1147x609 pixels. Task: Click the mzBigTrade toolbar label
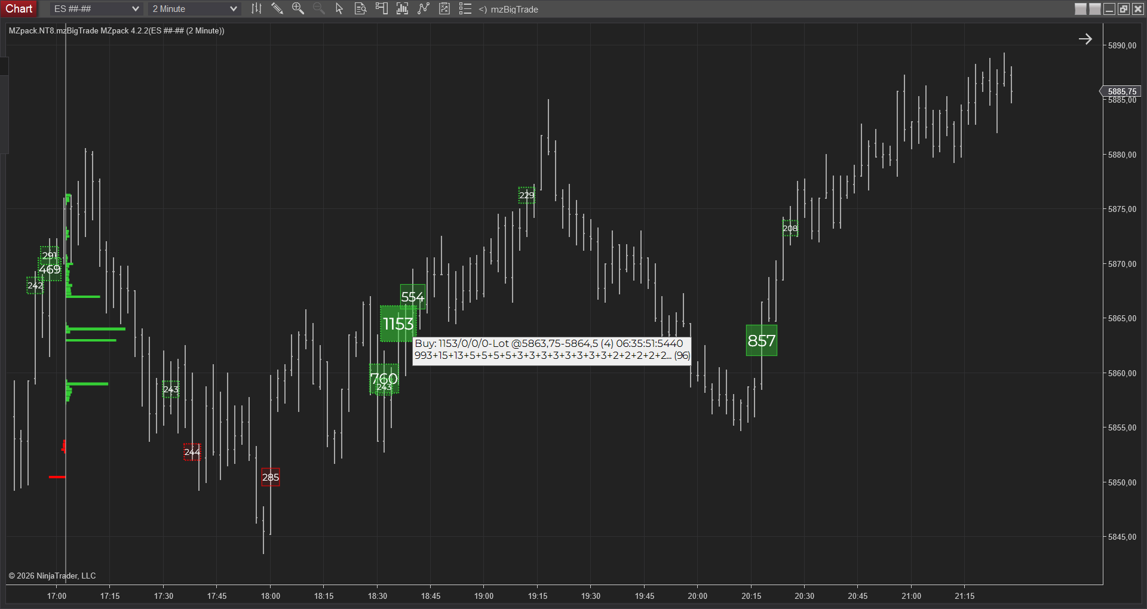pos(514,9)
